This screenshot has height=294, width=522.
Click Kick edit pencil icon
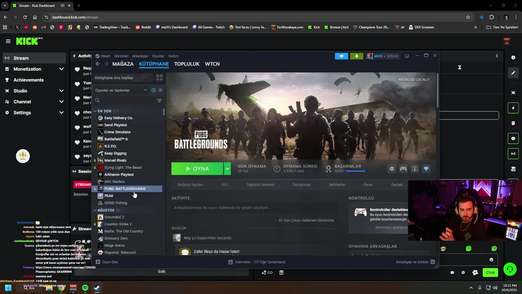(513, 73)
